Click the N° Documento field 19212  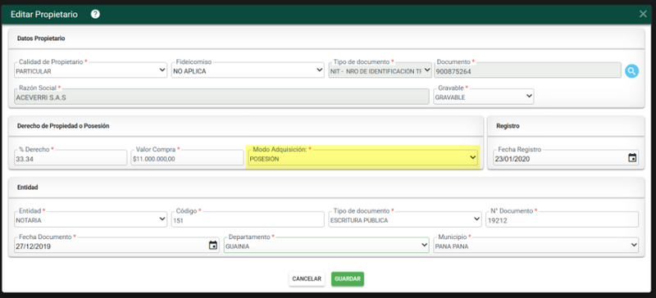click(563, 219)
